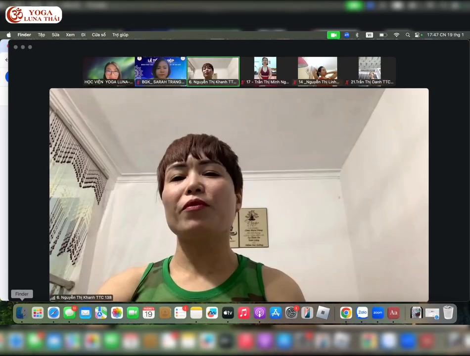This screenshot has height=356, width=470.
Task: Open the Apple menu
Action: coord(8,35)
